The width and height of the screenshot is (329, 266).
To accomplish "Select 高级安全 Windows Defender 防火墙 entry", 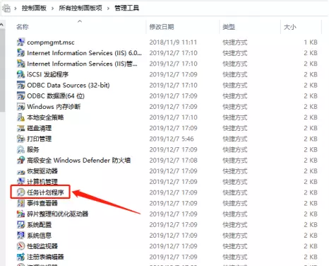I will point(79,160).
